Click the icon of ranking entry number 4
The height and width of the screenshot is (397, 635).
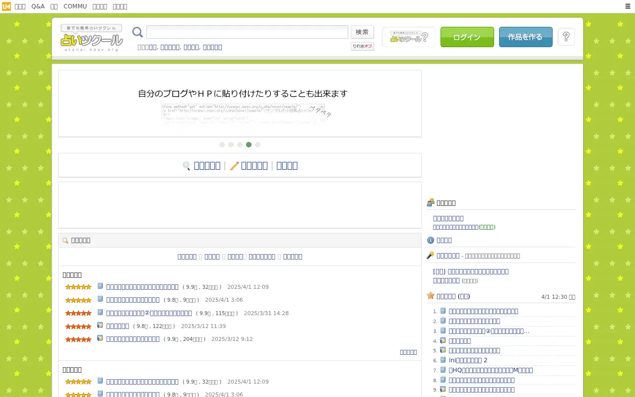(x=443, y=341)
